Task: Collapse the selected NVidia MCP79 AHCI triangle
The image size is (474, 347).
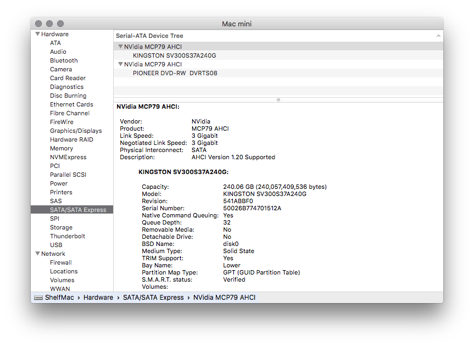Action: pos(120,47)
